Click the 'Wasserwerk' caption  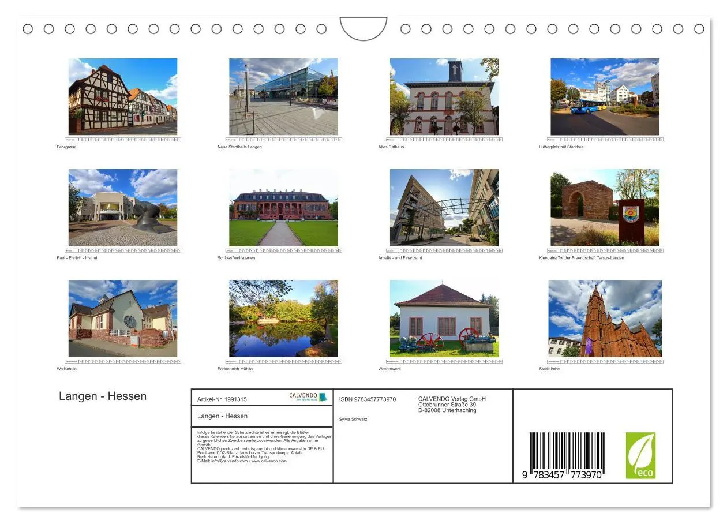tap(389, 369)
